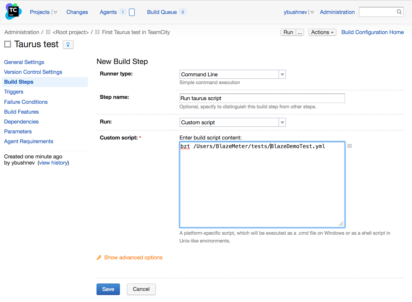Click the view history link
Screen dimensions: 412x302
coord(53,163)
